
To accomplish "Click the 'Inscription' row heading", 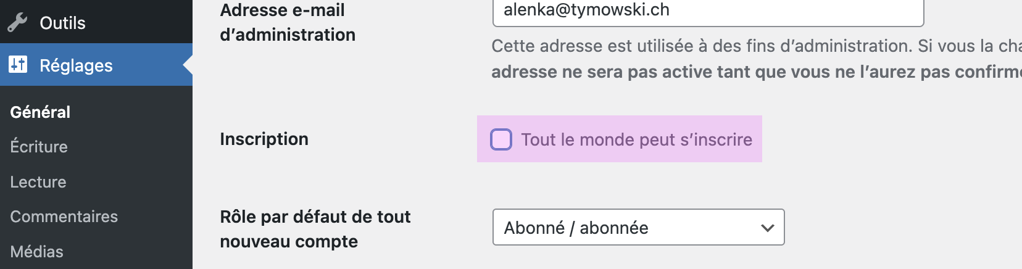I will click(264, 139).
